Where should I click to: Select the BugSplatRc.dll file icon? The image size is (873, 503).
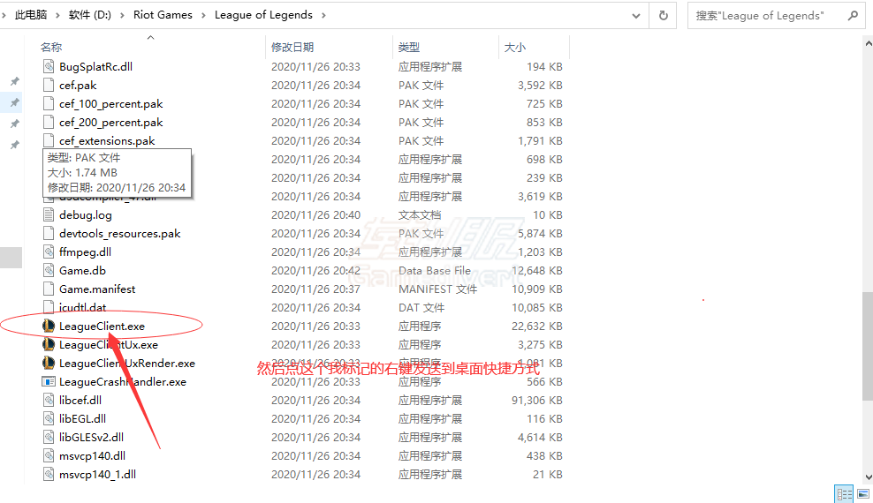49,67
